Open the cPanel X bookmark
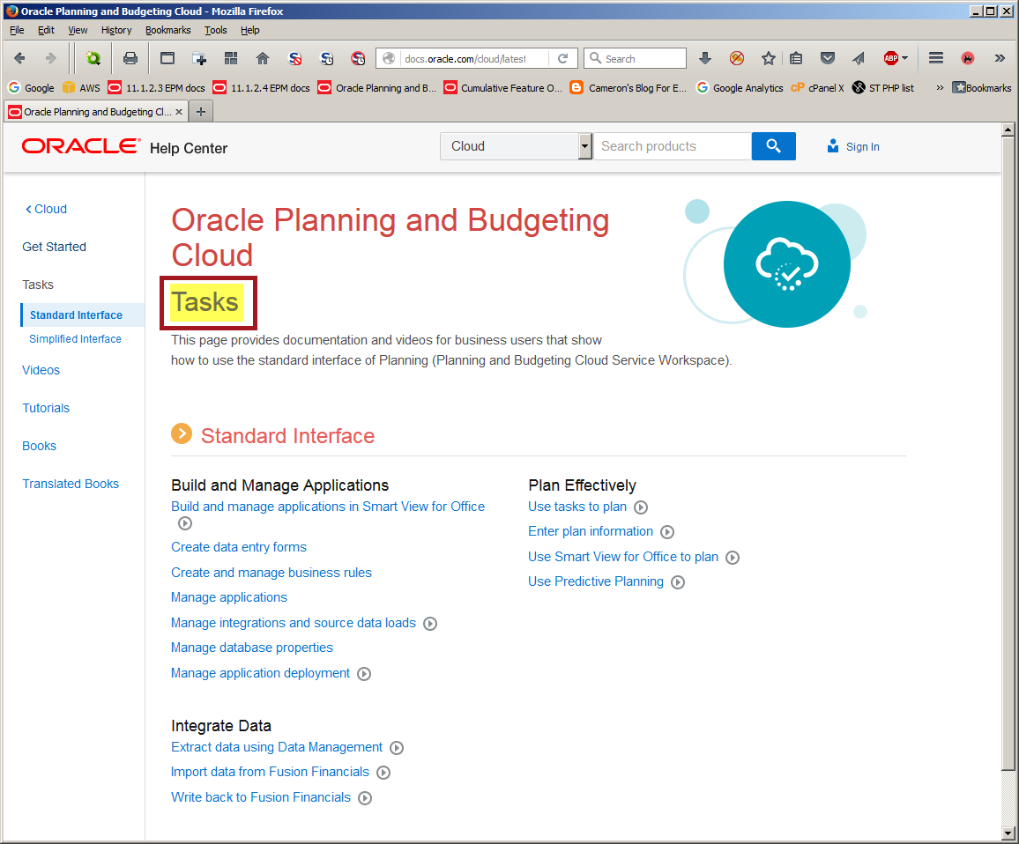 pyautogui.click(x=817, y=88)
